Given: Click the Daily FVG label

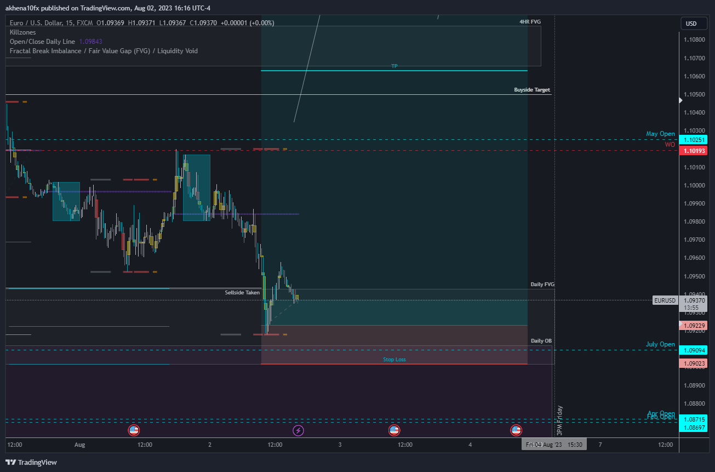Looking at the screenshot, I should (x=542, y=285).
